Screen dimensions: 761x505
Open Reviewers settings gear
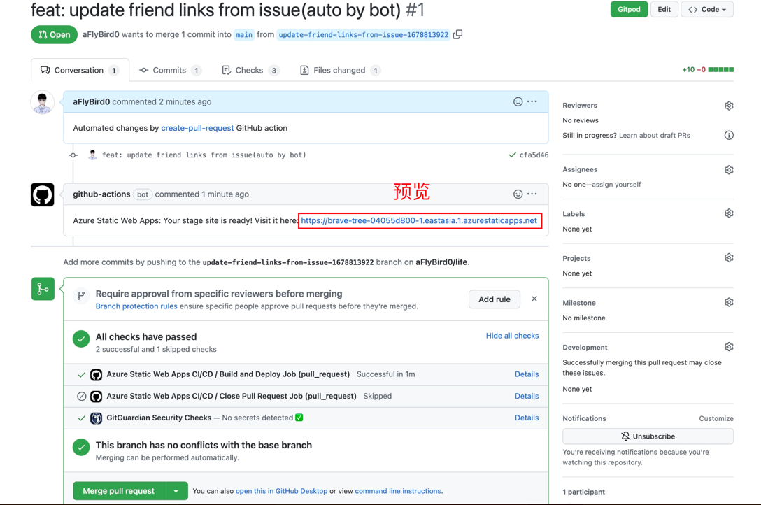[729, 106]
